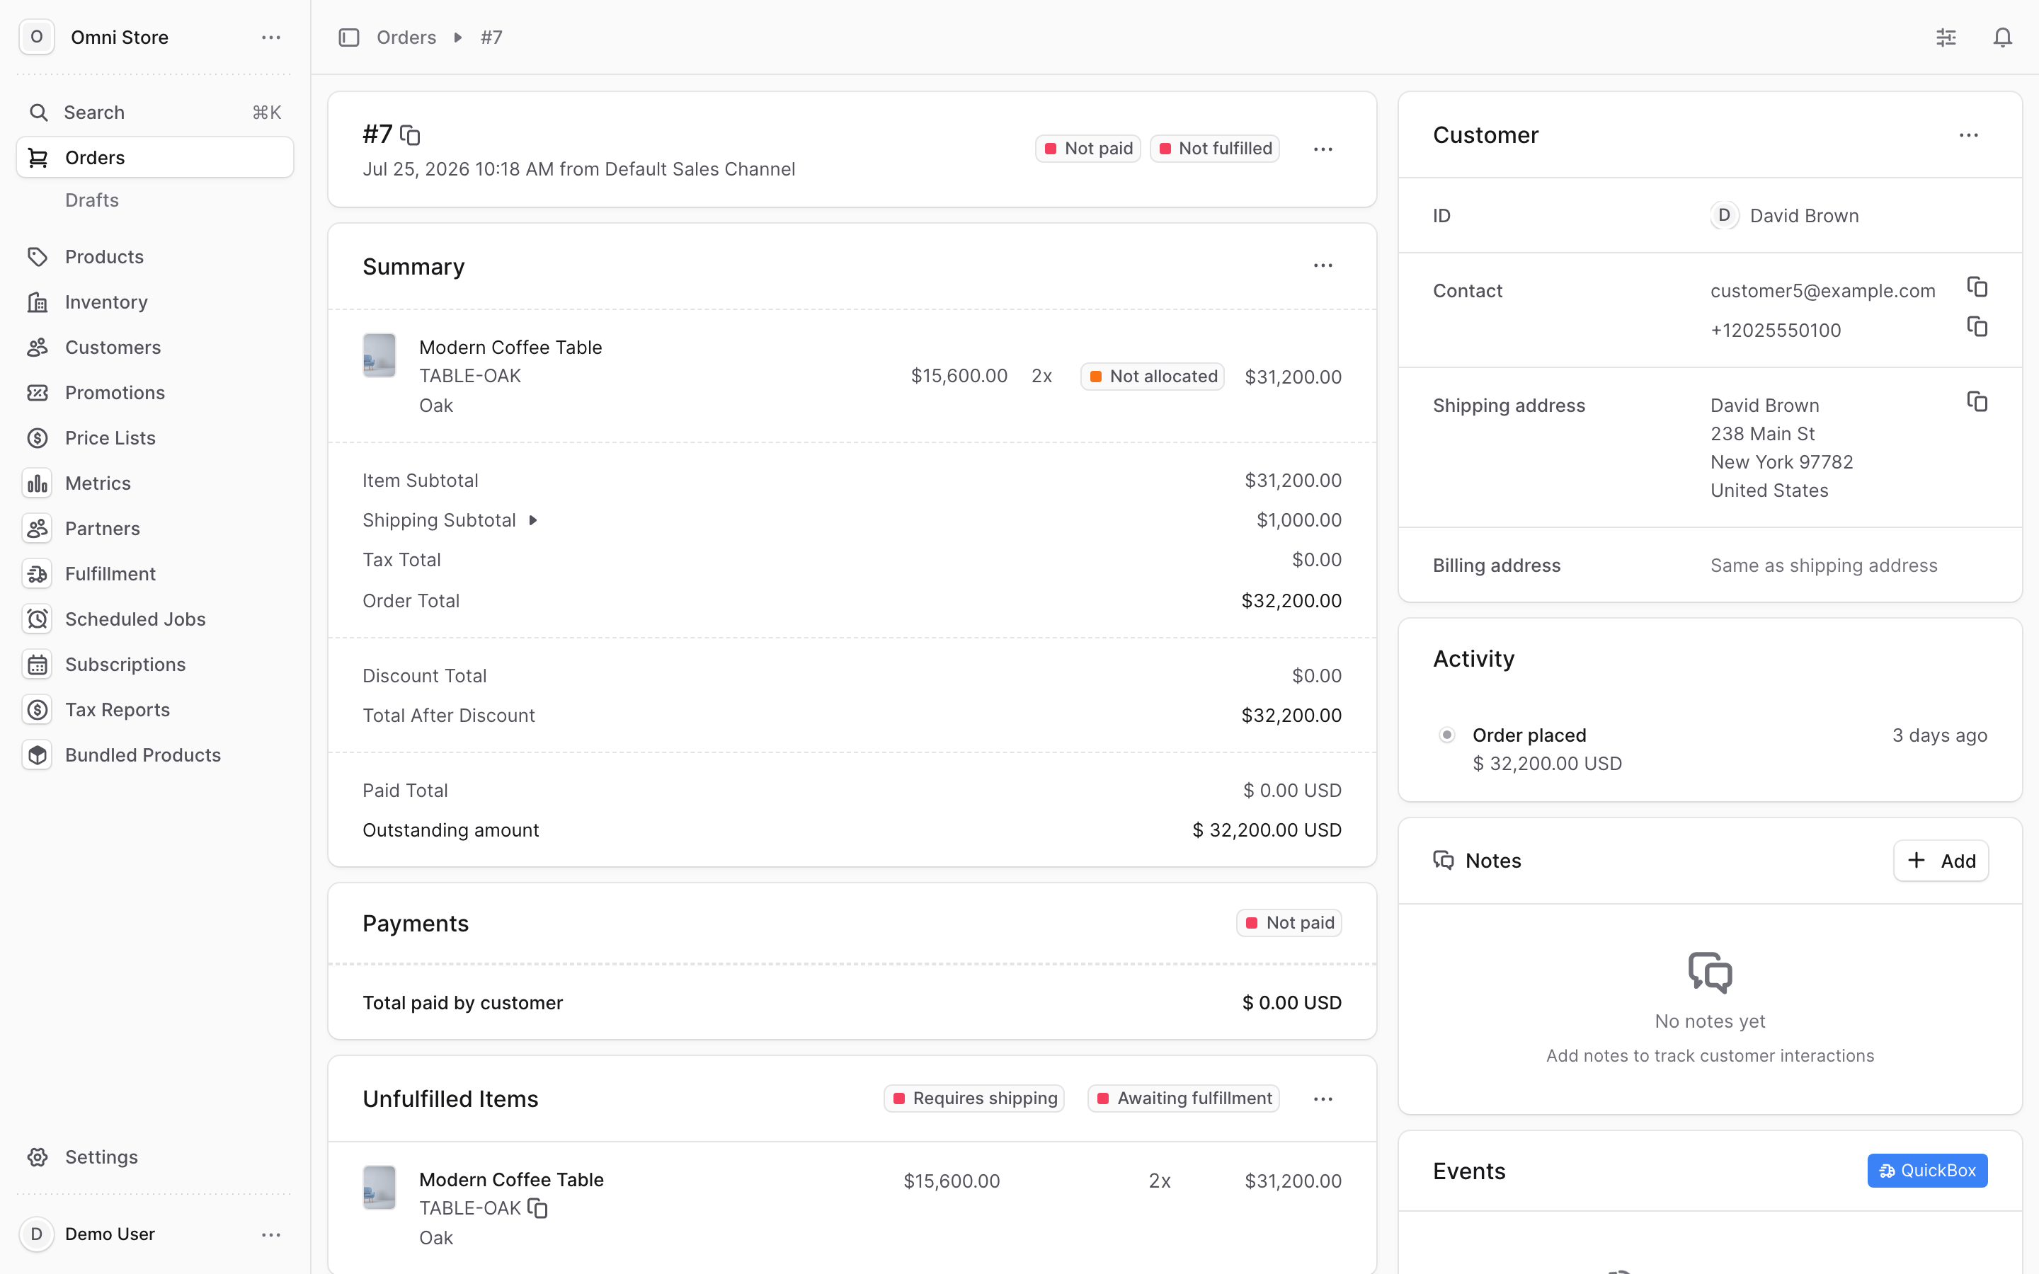The height and width of the screenshot is (1274, 2039).
Task: Expand the Shipping Subtotal breakdown
Action: [x=532, y=521]
